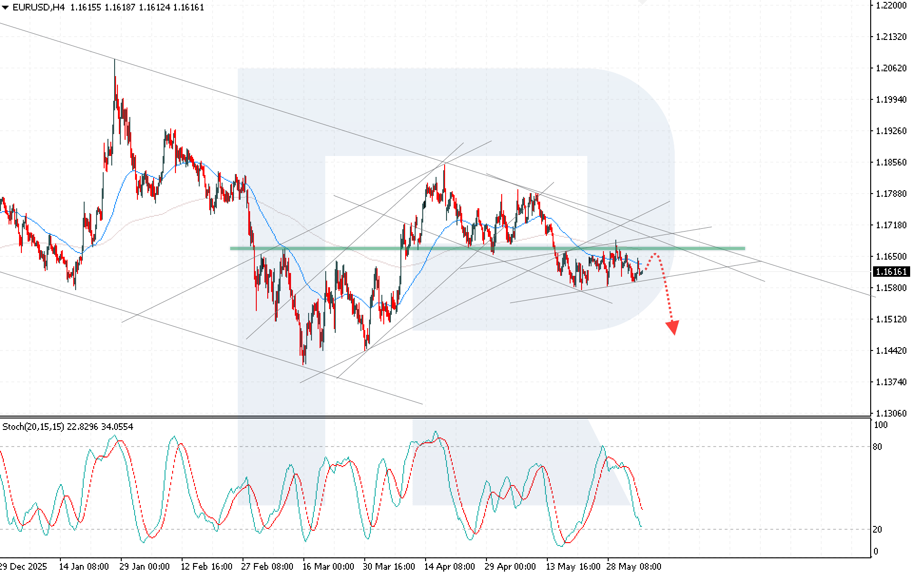Click the Stochastic 80 level label
913x574 pixels.
point(877,447)
